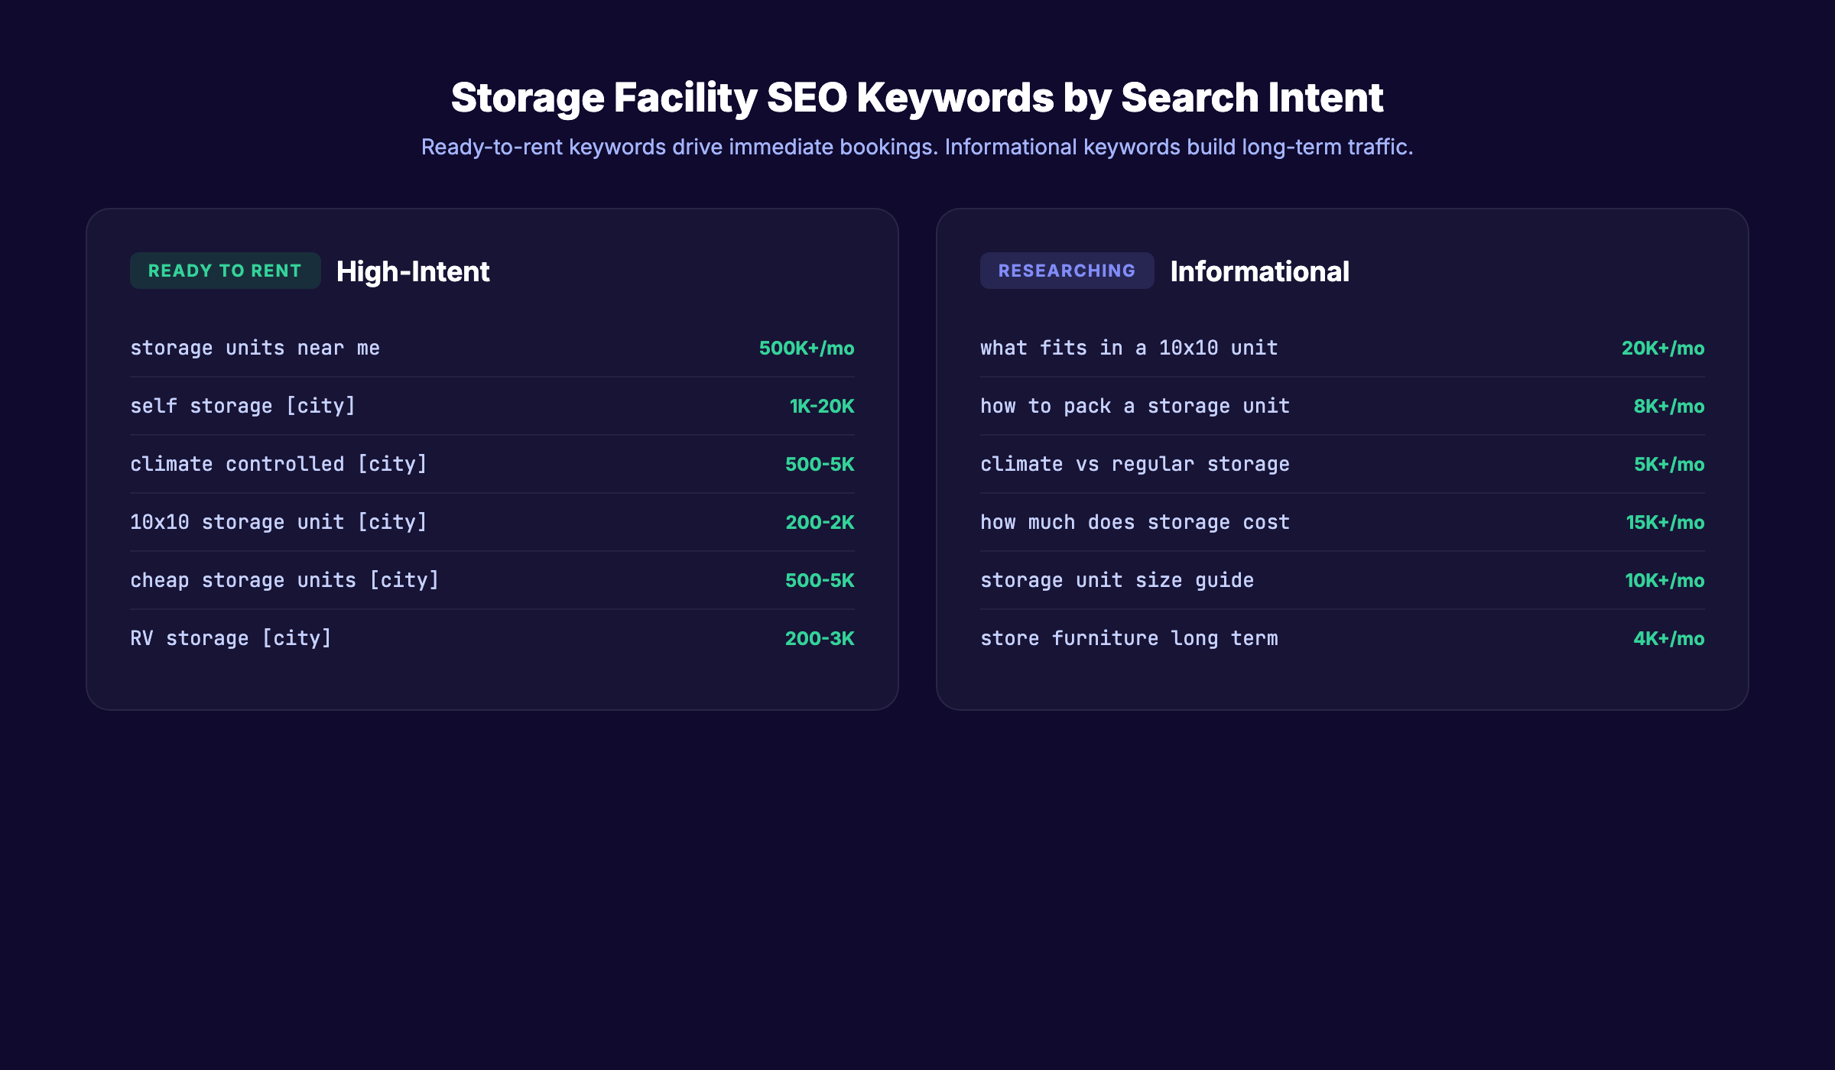Select the High-Intent heading

(x=413, y=271)
